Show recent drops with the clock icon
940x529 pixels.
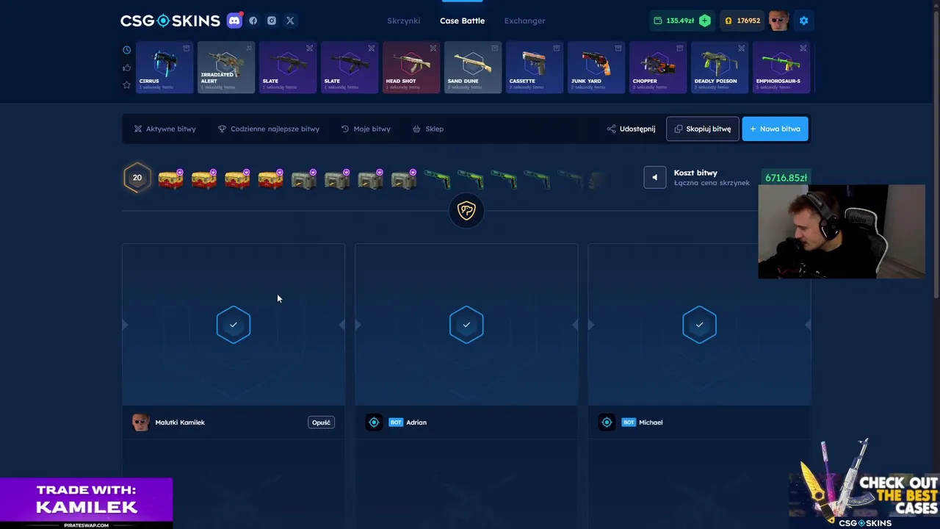[126, 50]
